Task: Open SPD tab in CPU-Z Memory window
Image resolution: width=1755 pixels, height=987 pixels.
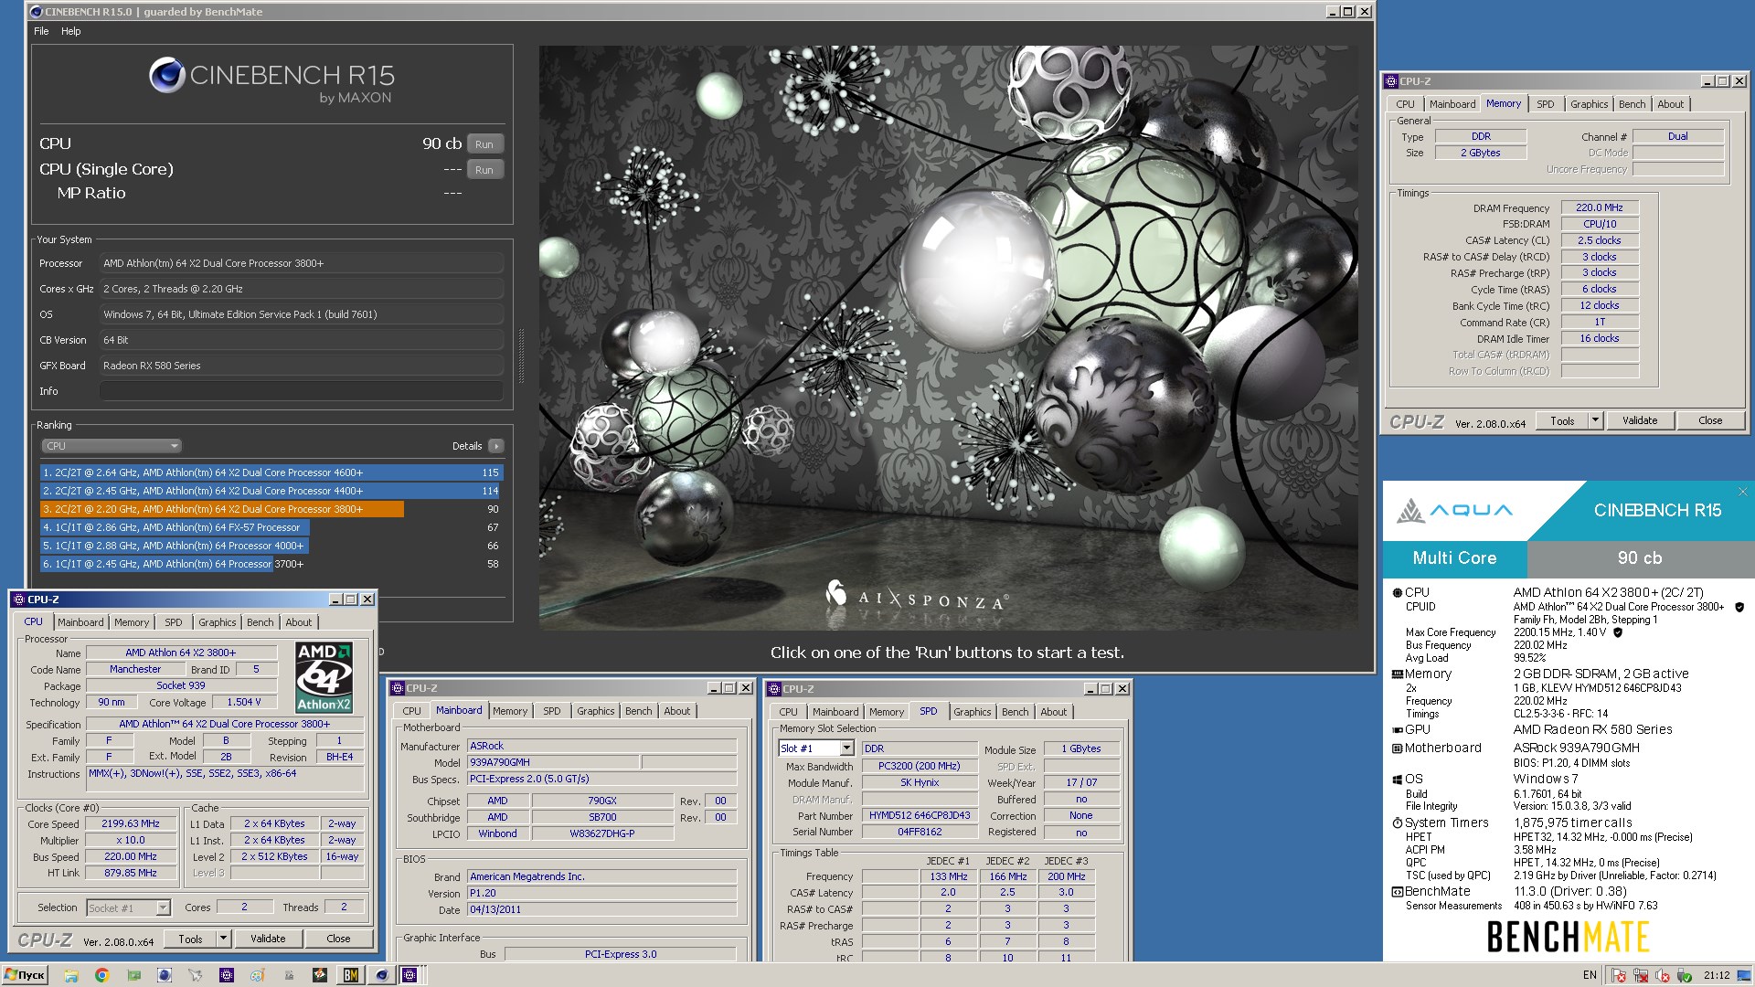Action: click(x=1545, y=104)
